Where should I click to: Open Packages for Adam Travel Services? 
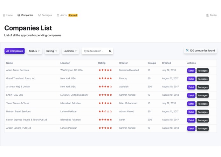pyautogui.click(x=203, y=71)
